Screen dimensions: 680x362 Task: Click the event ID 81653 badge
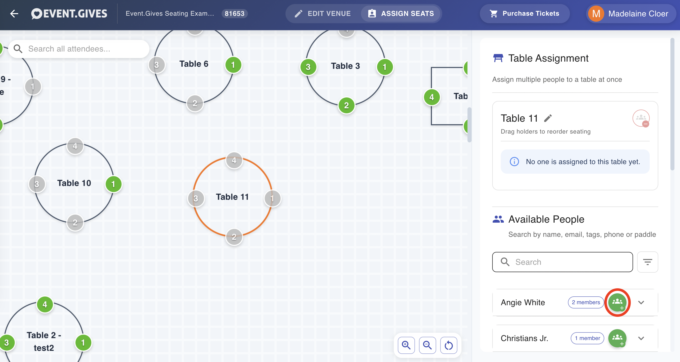[234, 13]
